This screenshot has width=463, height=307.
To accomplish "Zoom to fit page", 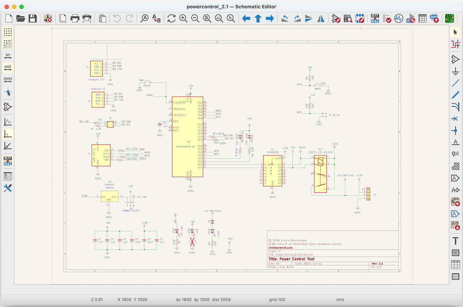I will pos(207,18).
